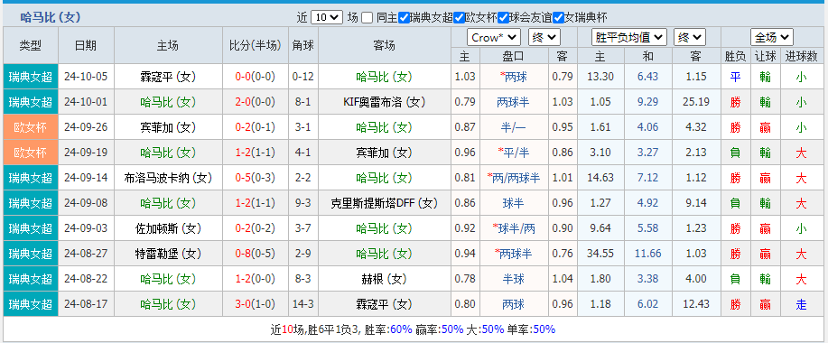Click the 两球半 handicap on 24-10-01

(514, 102)
